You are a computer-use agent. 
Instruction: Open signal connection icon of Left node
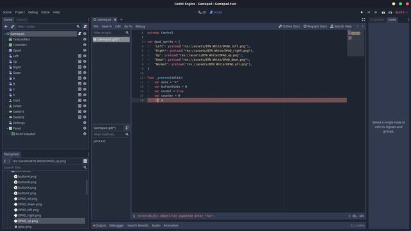coord(80,56)
